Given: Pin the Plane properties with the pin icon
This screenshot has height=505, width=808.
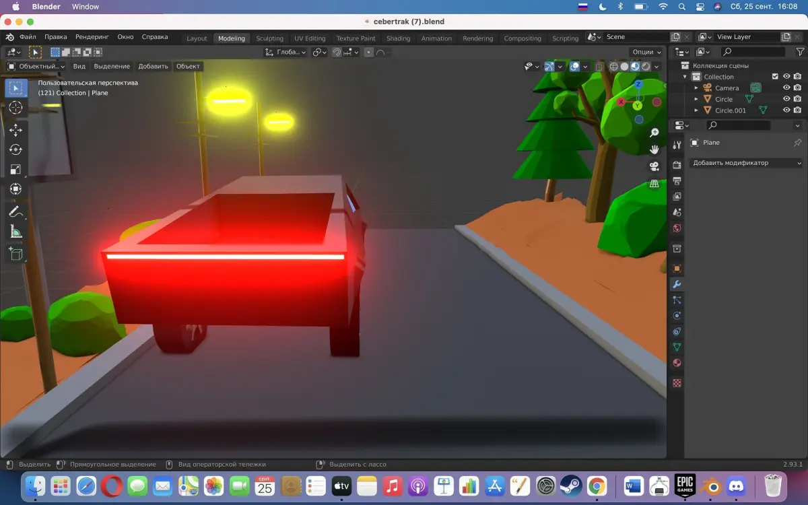Looking at the screenshot, I should tap(797, 143).
